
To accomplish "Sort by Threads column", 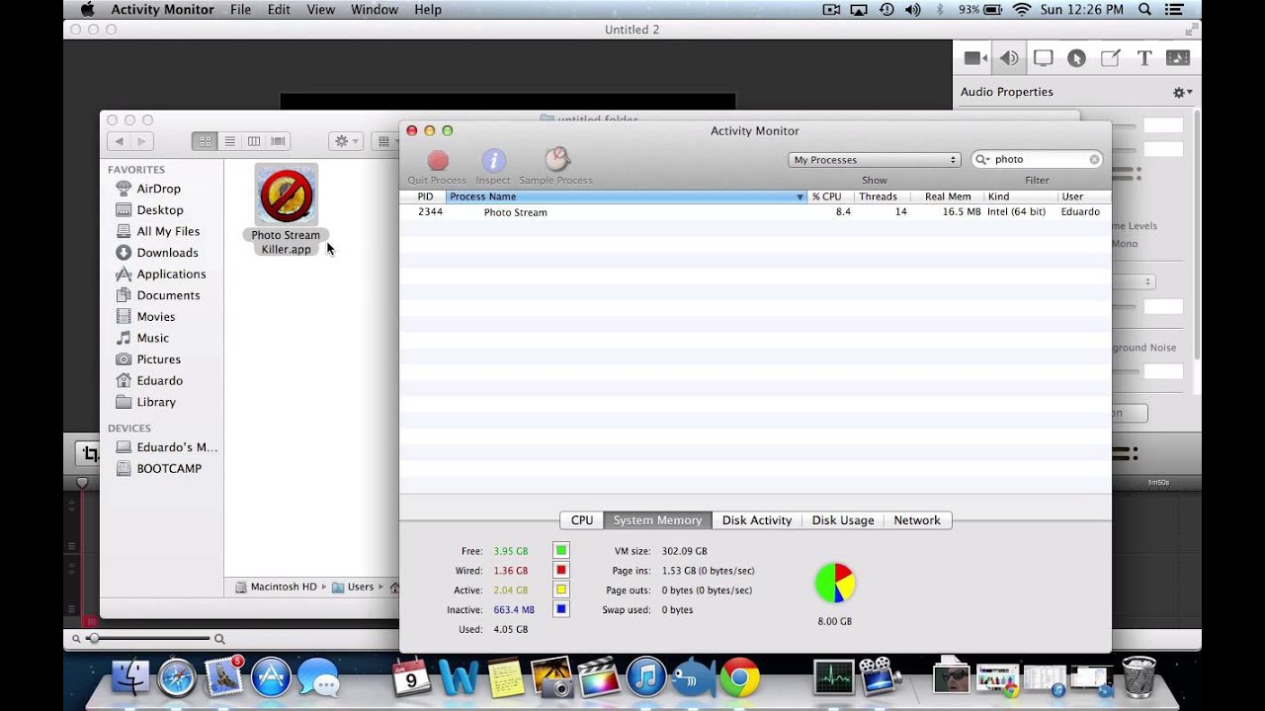I will [882, 197].
